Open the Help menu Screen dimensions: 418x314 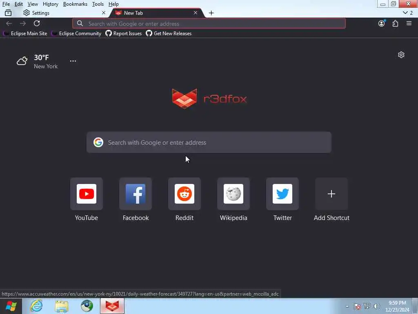click(x=113, y=4)
